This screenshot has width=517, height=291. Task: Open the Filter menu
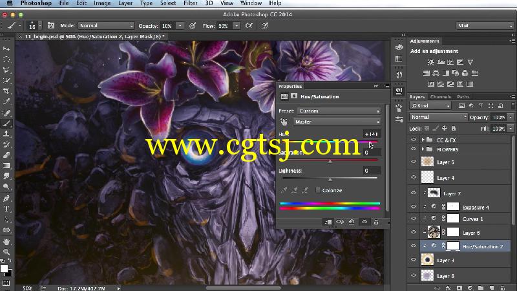pyautogui.click(x=190, y=3)
